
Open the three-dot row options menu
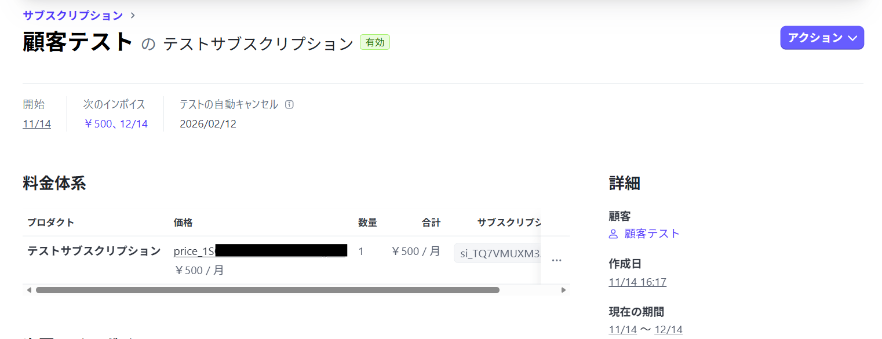(x=556, y=261)
